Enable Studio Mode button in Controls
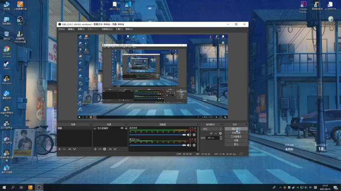Image resolution: width=341 pixels, height=191 pixels. coord(236,137)
